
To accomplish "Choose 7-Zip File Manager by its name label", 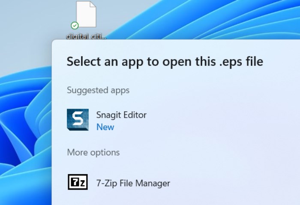I will tap(133, 183).
